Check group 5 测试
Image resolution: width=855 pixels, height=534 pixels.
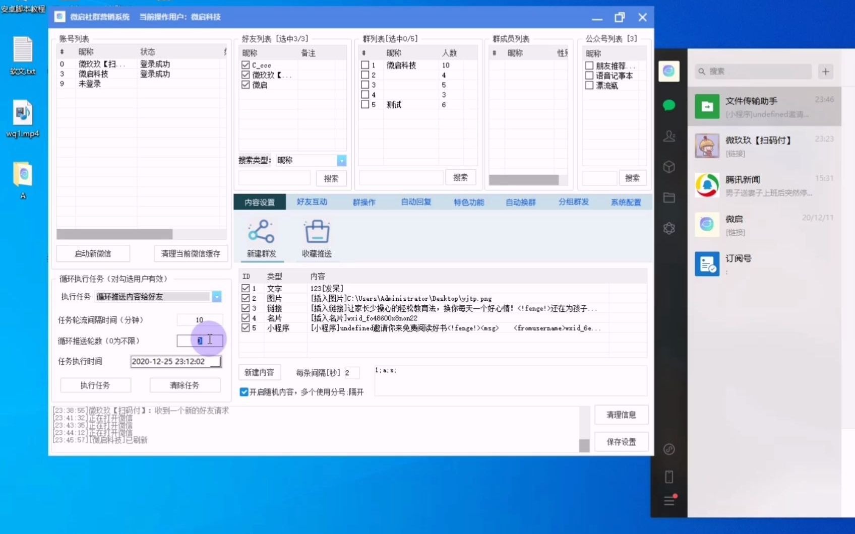click(x=365, y=104)
